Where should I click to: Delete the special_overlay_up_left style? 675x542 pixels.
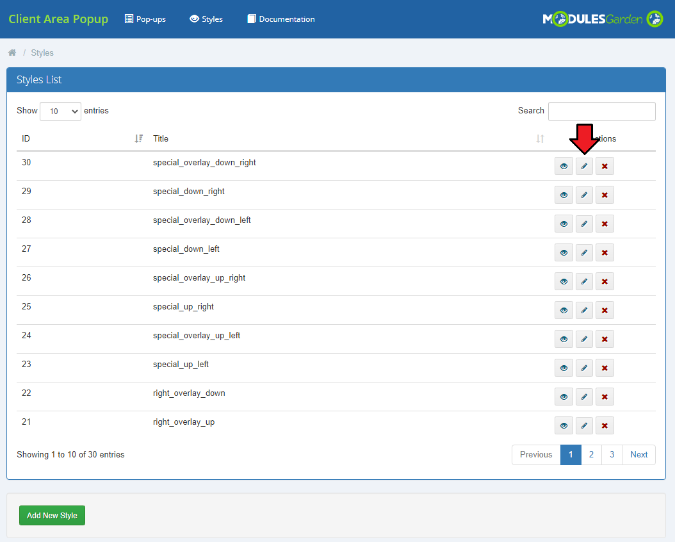pos(605,340)
